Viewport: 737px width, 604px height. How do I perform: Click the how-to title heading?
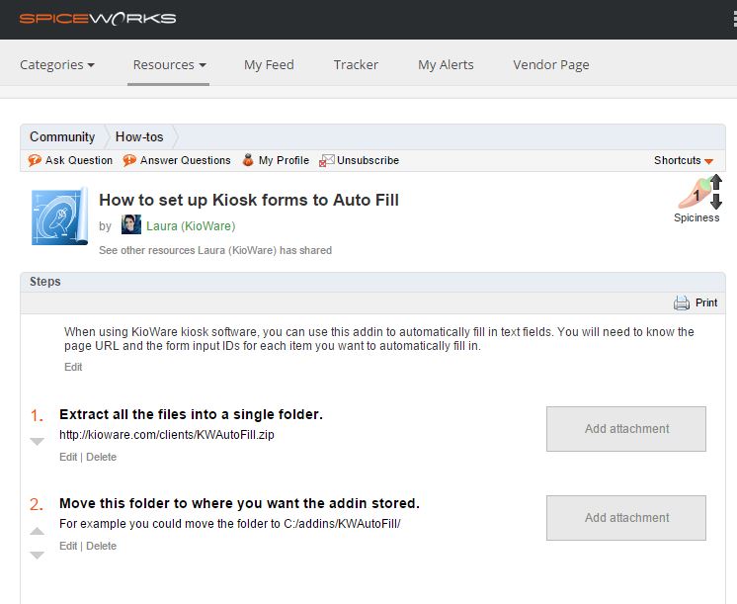tap(249, 200)
